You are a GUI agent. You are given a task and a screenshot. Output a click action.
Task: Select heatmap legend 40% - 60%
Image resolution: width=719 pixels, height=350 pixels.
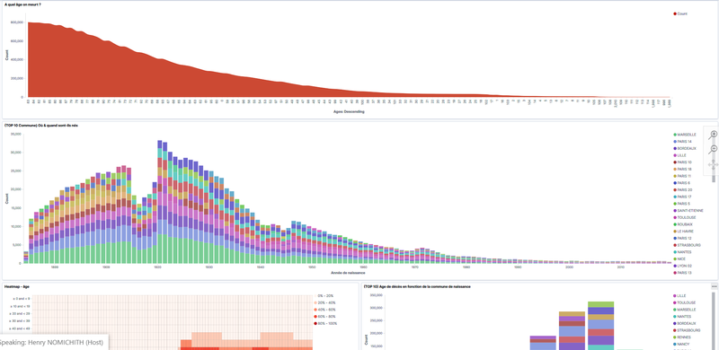(325, 310)
